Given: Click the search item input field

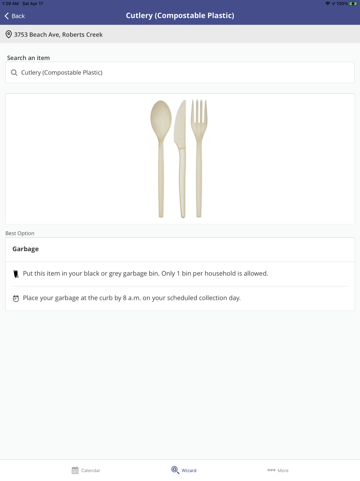Looking at the screenshot, I should pos(180,72).
